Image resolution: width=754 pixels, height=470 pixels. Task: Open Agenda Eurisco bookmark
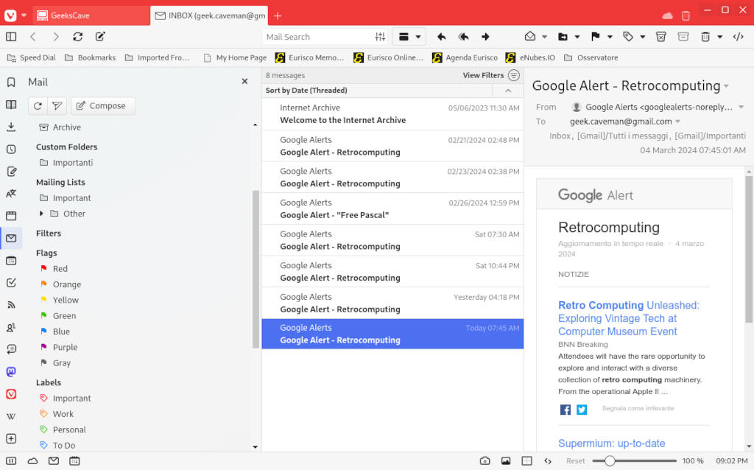(465, 57)
